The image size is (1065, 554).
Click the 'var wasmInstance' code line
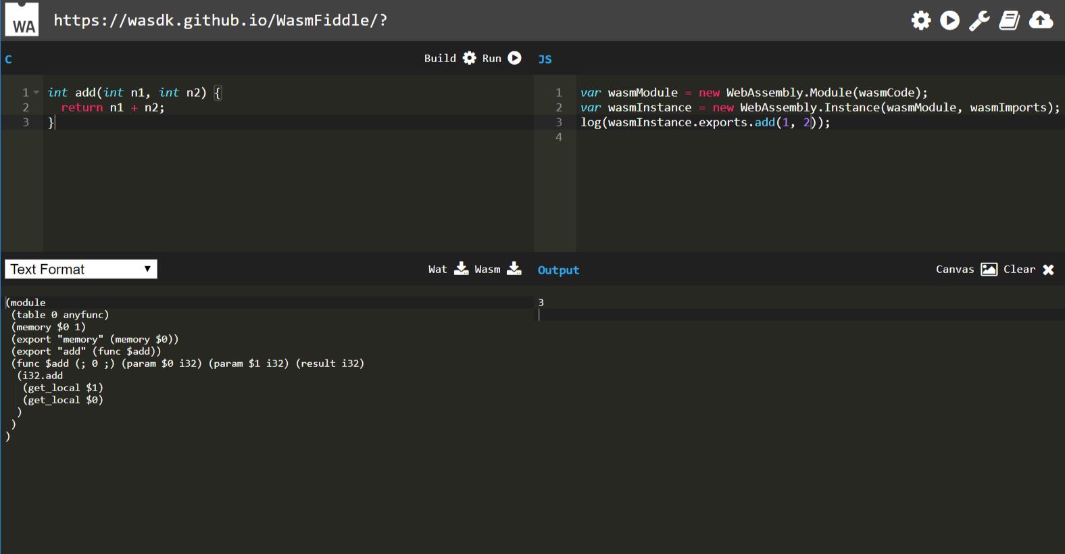820,107
